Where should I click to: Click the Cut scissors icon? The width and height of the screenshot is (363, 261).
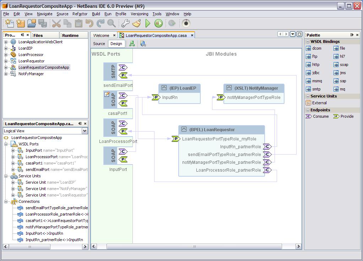tap(56, 23)
